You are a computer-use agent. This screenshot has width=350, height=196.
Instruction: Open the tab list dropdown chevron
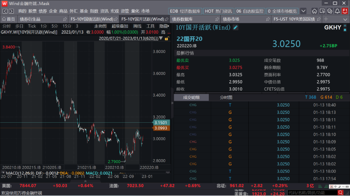[x=345, y=20]
